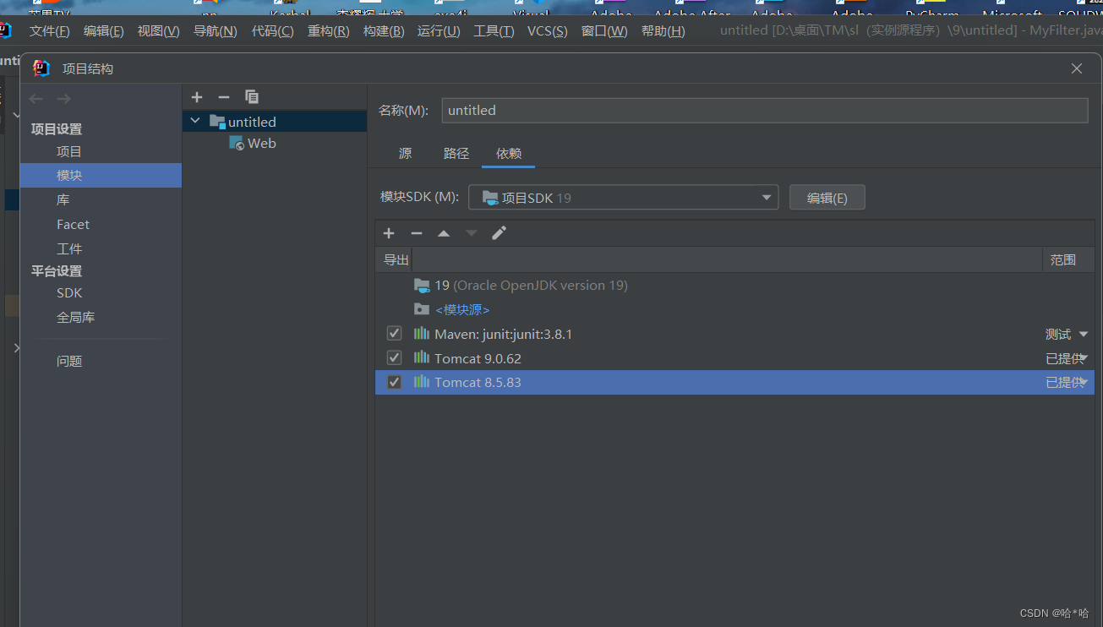The height and width of the screenshot is (627, 1103).
Task: Open the 窗口(W) menu
Action: [604, 31]
